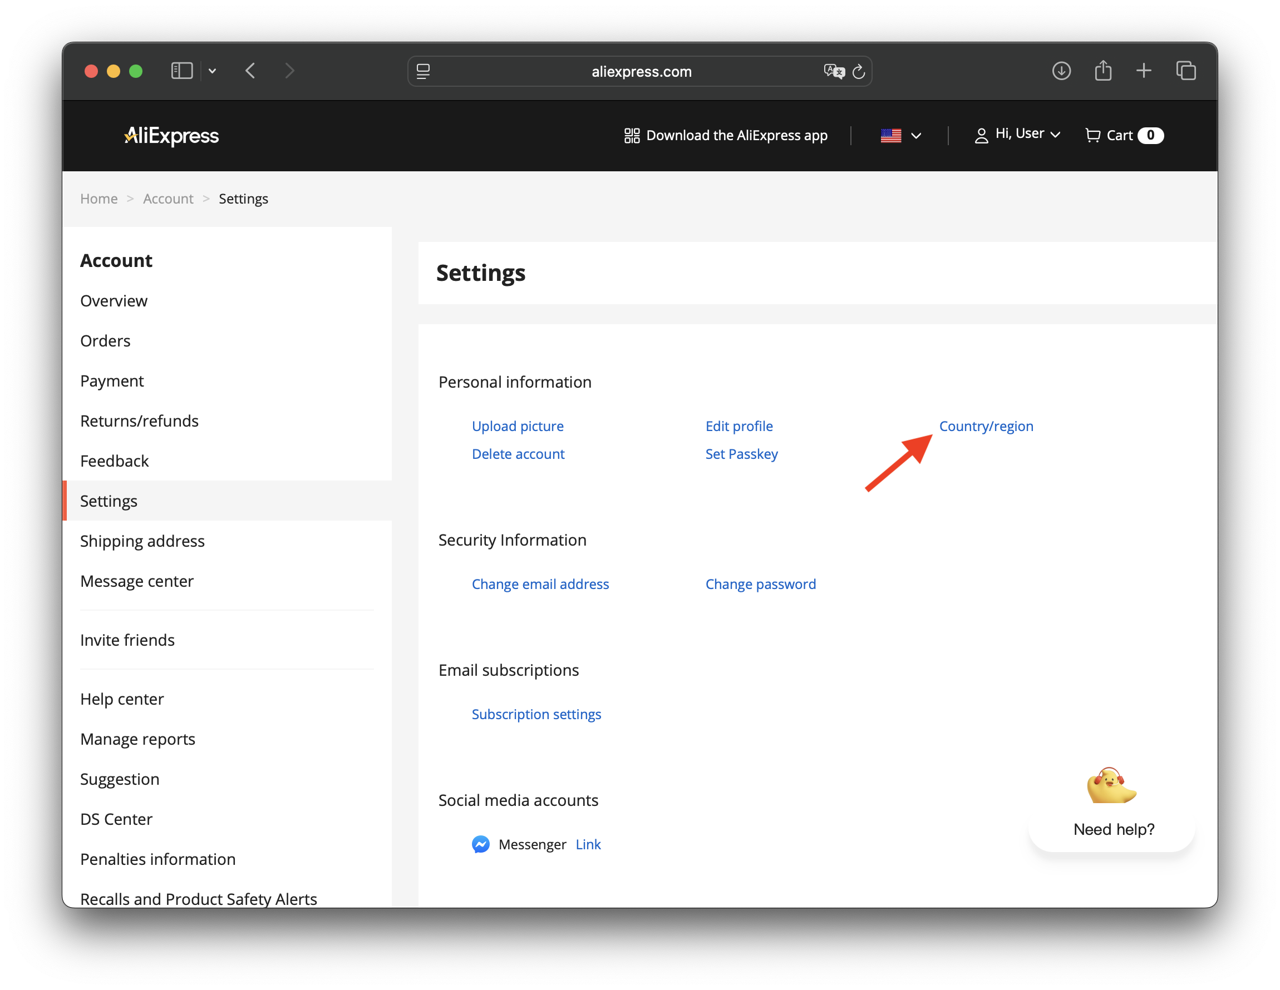Click the Need help? chat widget
The width and height of the screenshot is (1280, 990).
click(x=1112, y=808)
